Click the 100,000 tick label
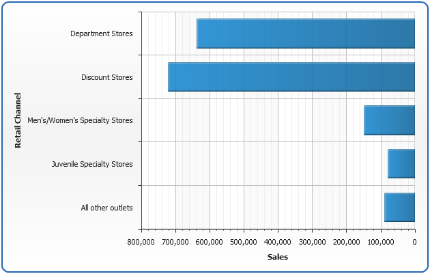Image resolution: width=430 pixels, height=274 pixels. (380, 242)
